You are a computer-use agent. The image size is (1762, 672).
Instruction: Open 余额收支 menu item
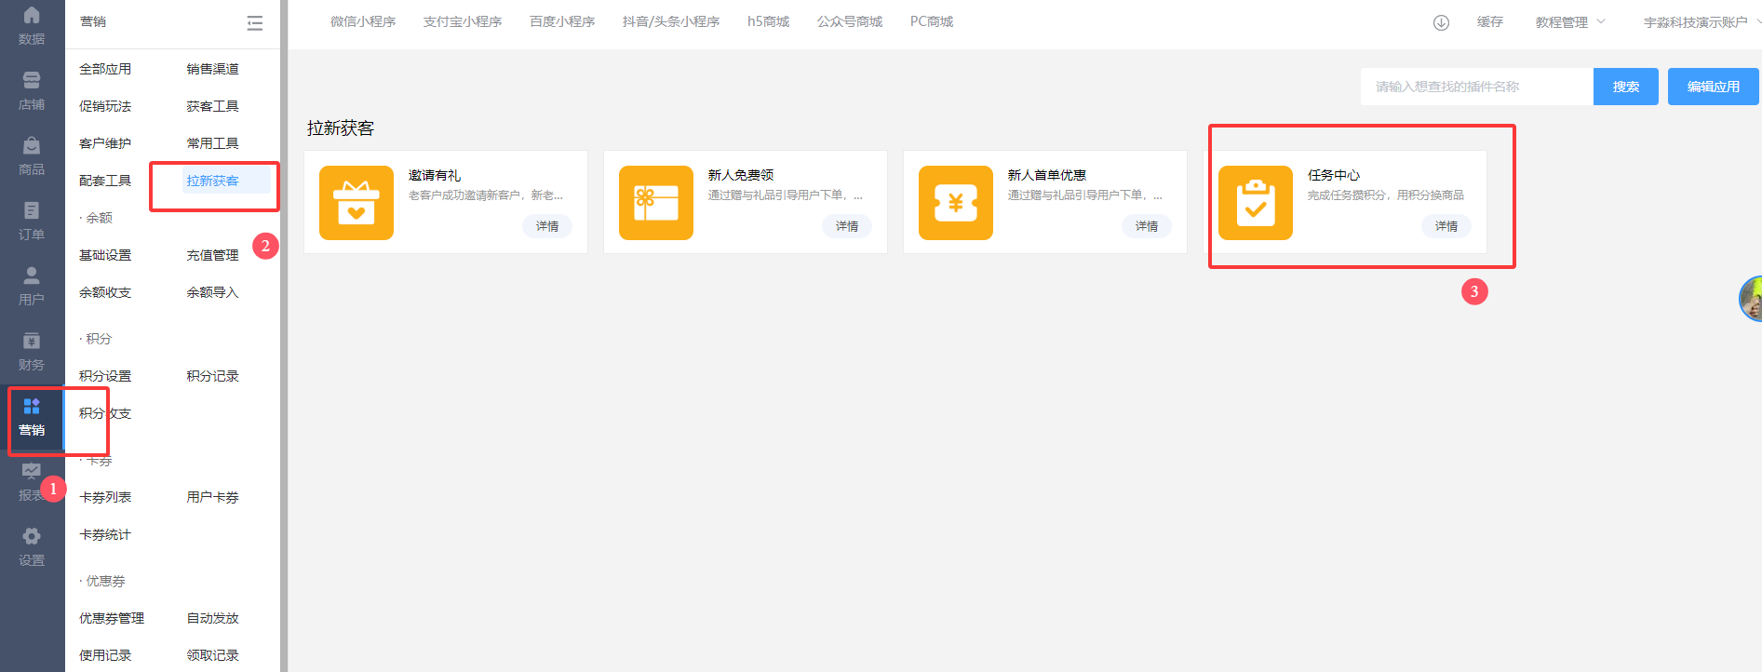tap(105, 292)
